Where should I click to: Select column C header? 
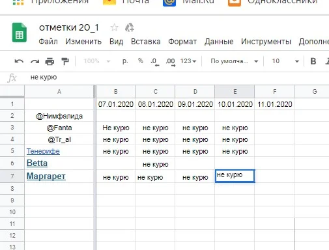[x=156, y=92]
